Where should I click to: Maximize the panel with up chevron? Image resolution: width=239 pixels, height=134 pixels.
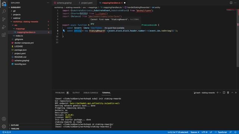[x=232, y=93]
